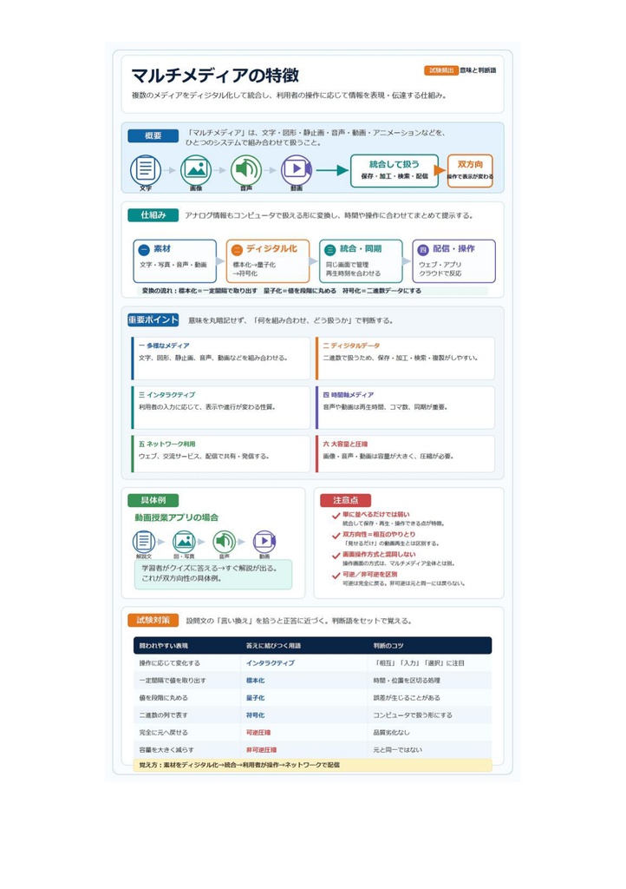Image resolution: width=626 pixels, height=889 pixels.
Task: Click the 可逆圧縮 term in the table
Action: point(258,733)
